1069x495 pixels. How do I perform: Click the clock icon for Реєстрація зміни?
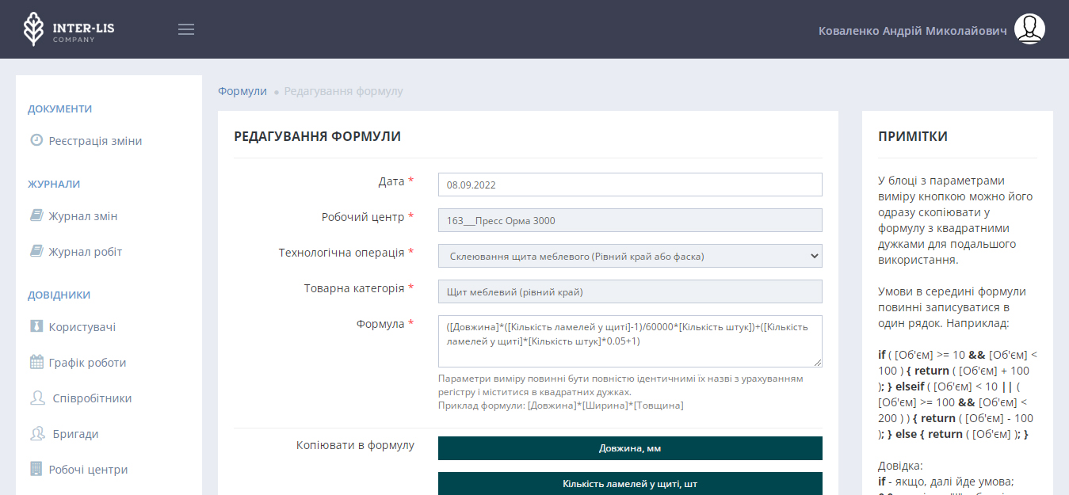pyautogui.click(x=36, y=140)
